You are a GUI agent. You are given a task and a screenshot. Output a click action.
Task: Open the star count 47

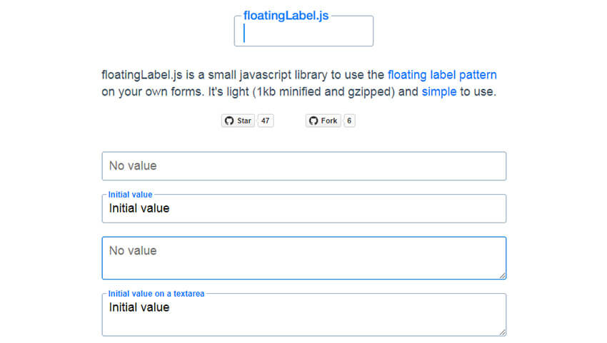click(x=265, y=121)
